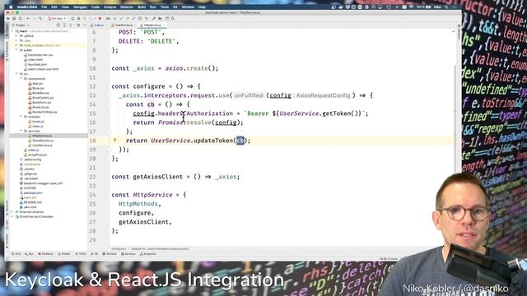Open the Terminal tool window button
Viewport: 527px width, 296px height.
pyautogui.click(x=110, y=254)
